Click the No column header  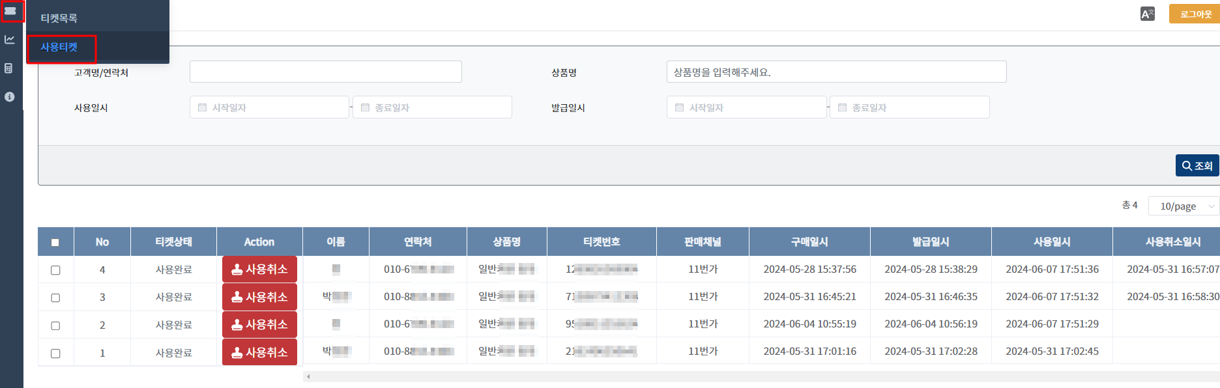coord(102,242)
